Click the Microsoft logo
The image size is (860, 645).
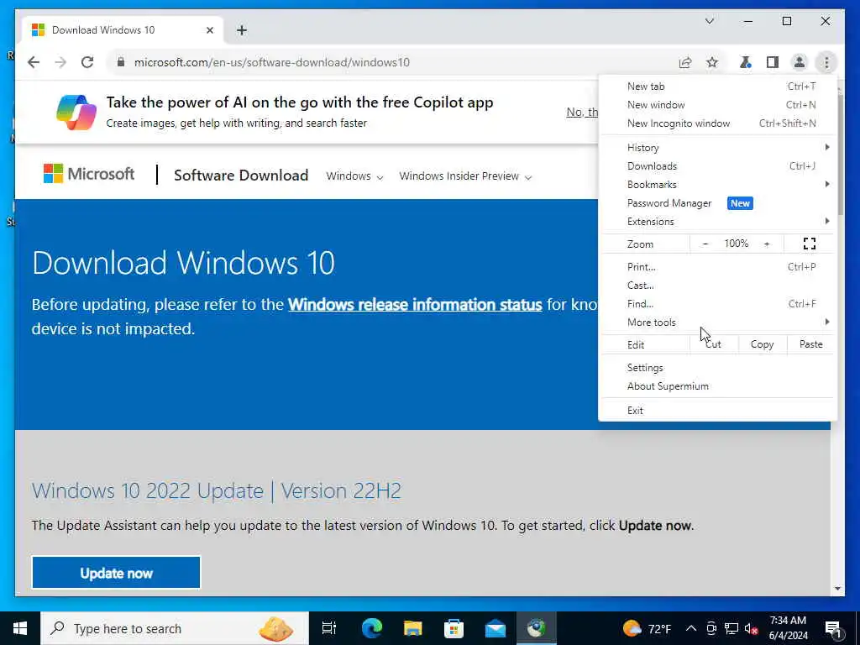point(89,174)
